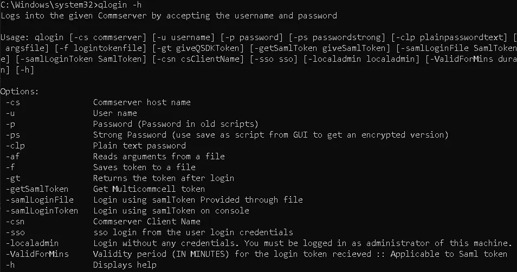Click the '-clp' option flag

(15, 146)
